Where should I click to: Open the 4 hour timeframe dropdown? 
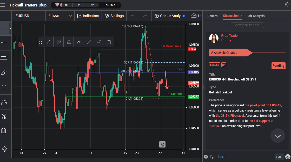click(x=60, y=16)
